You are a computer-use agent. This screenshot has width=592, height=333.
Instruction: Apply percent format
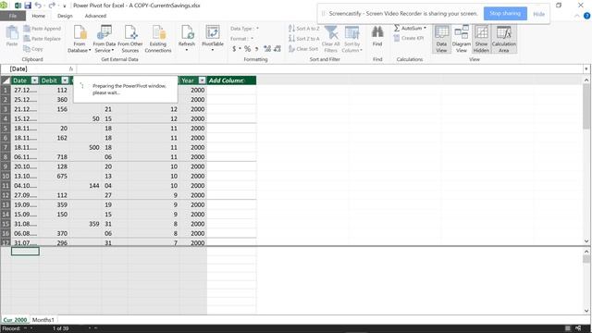(247, 49)
